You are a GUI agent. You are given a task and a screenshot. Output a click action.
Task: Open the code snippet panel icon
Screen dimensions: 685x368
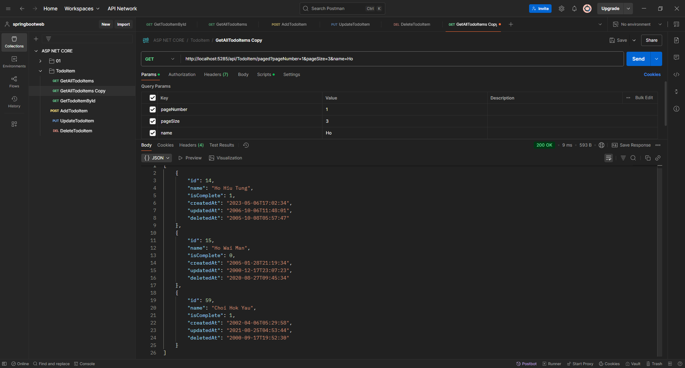tap(676, 75)
